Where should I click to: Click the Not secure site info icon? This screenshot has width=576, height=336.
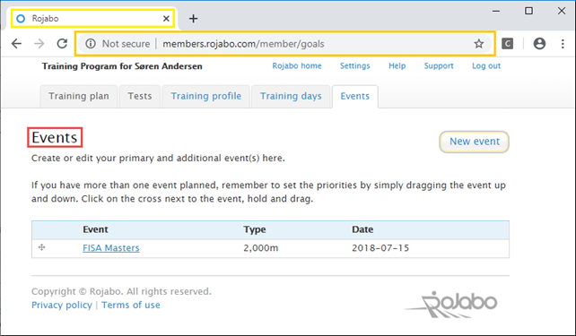91,44
